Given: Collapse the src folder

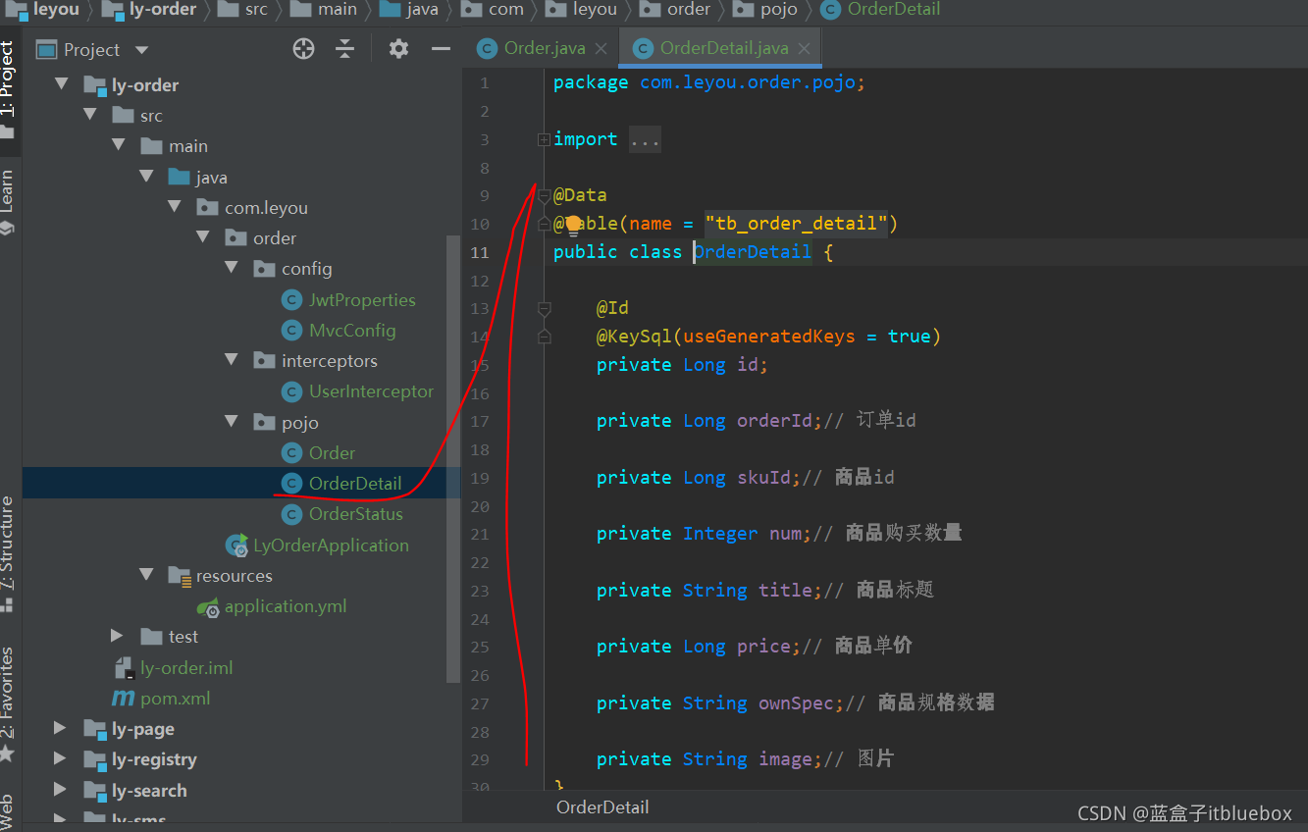Looking at the screenshot, I should tap(90, 115).
